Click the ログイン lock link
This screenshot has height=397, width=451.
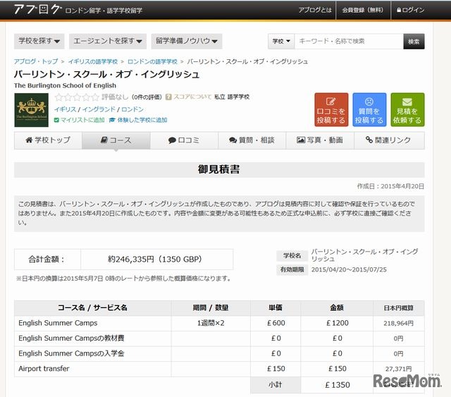410,10
